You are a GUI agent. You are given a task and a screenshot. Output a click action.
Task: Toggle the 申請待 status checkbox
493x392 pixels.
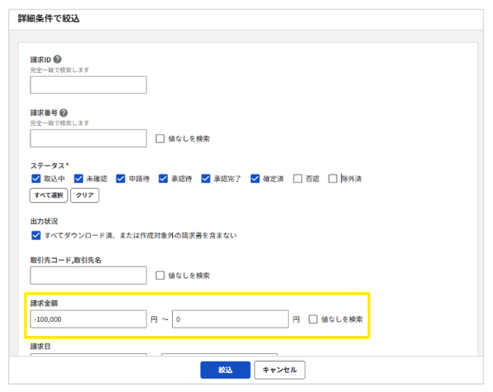(121, 179)
